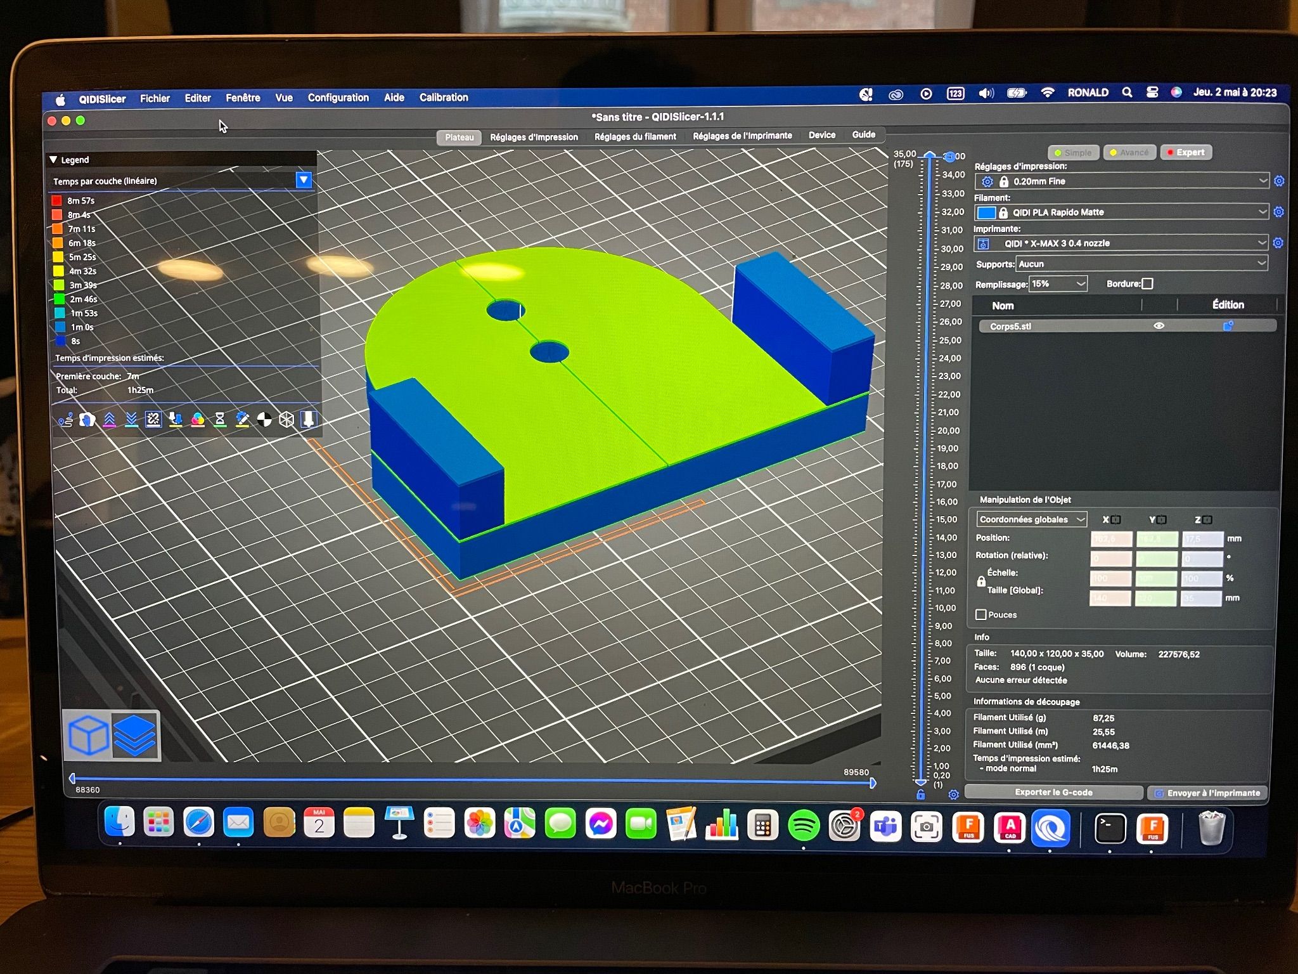Toggle center of gravity marker icon

pos(264,419)
